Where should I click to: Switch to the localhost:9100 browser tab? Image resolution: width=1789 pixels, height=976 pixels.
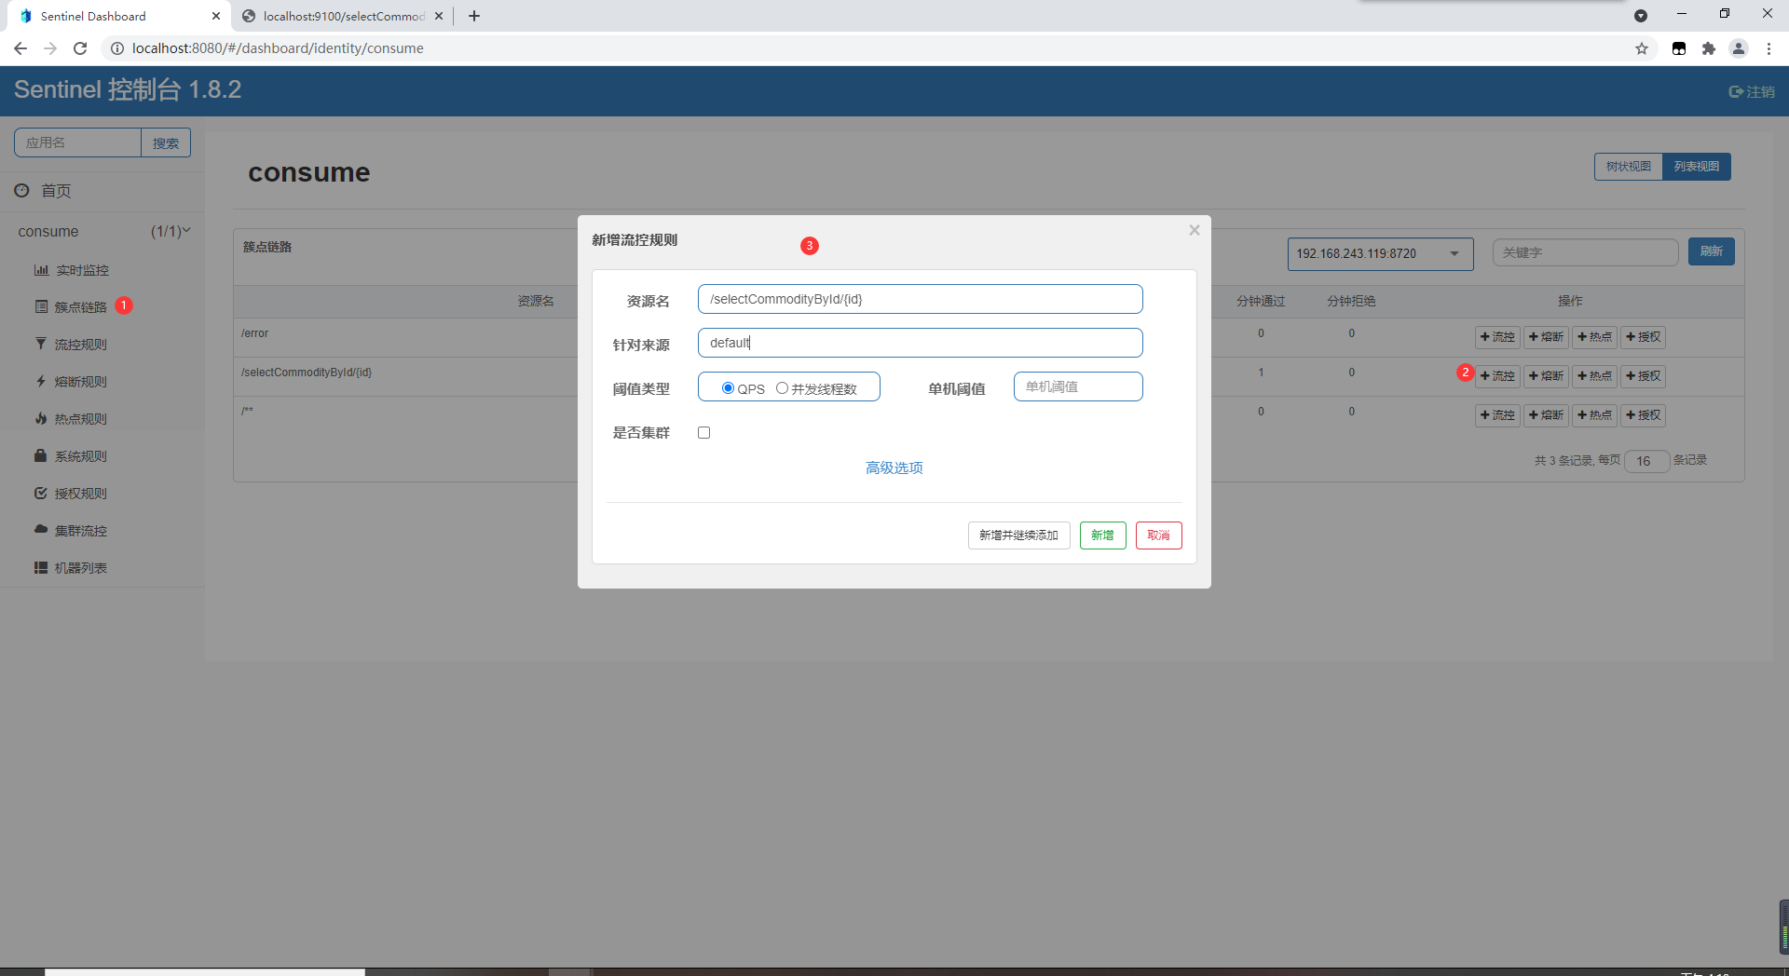pos(341,16)
